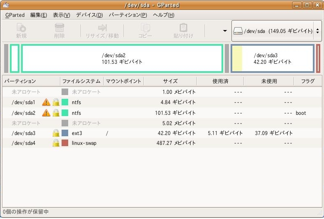Click the green ntfs color swatch for /dev/sda2
Screen dimensions: 324x219
(65, 113)
